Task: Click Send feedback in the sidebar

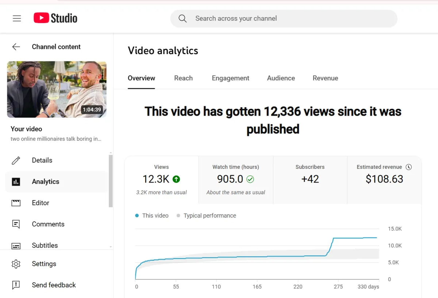Action: (x=57, y=285)
